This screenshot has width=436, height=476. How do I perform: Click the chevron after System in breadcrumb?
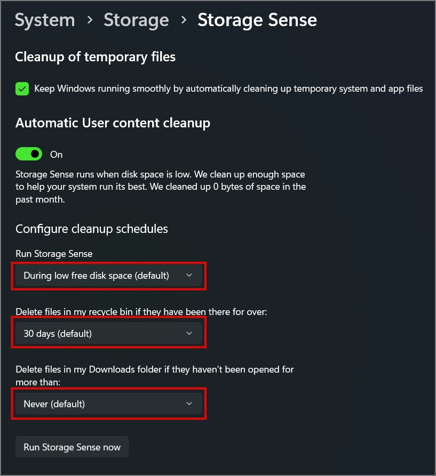click(x=90, y=20)
